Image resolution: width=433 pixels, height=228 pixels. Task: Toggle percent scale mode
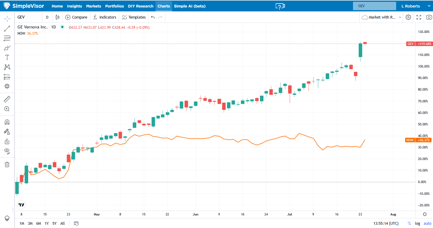coord(409,223)
